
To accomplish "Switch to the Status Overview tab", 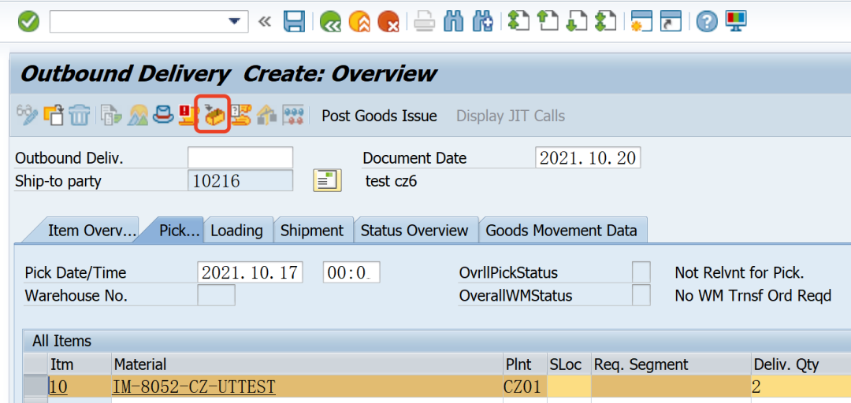I will 414,231.
